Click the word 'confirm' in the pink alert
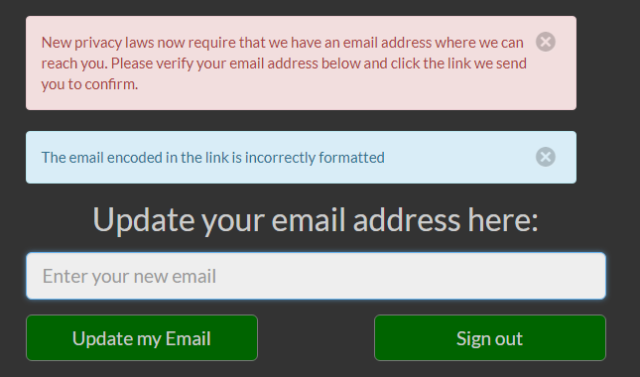This screenshot has width=640, height=377. tap(110, 84)
